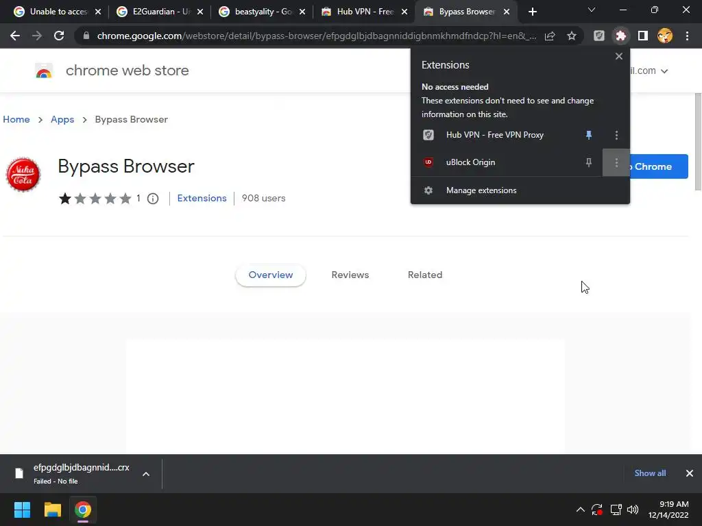Image resolution: width=702 pixels, height=526 pixels.
Task: Click the Manage extensions gear icon
Action: click(x=428, y=190)
